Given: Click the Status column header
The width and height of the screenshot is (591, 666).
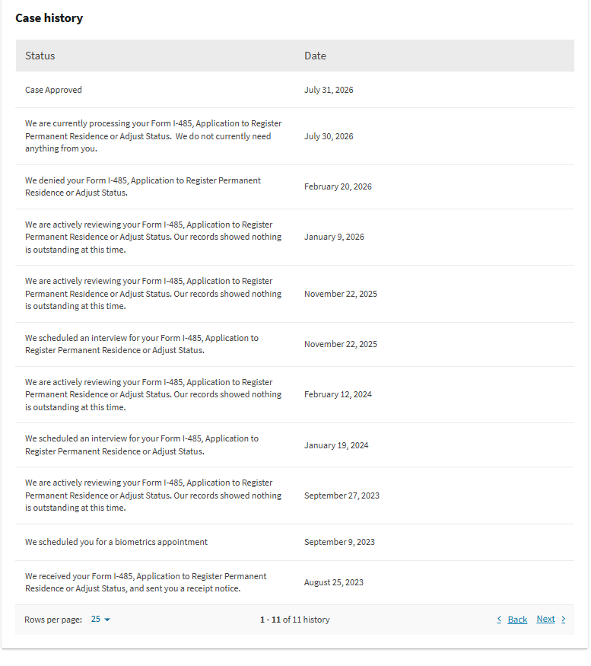Looking at the screenshot, I should (40, 56).
